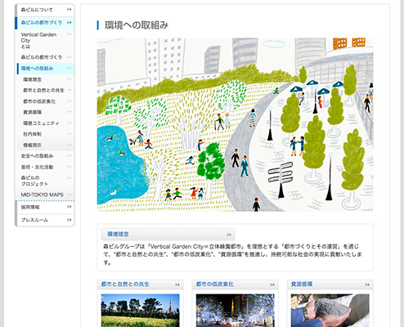Click the arrow icon beside 採用情報

tap(70, 207)
